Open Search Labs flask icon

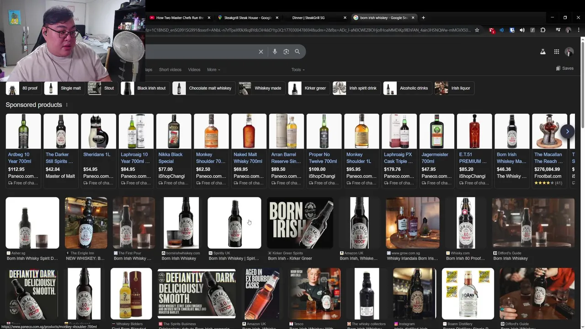[x=543, y=52]
